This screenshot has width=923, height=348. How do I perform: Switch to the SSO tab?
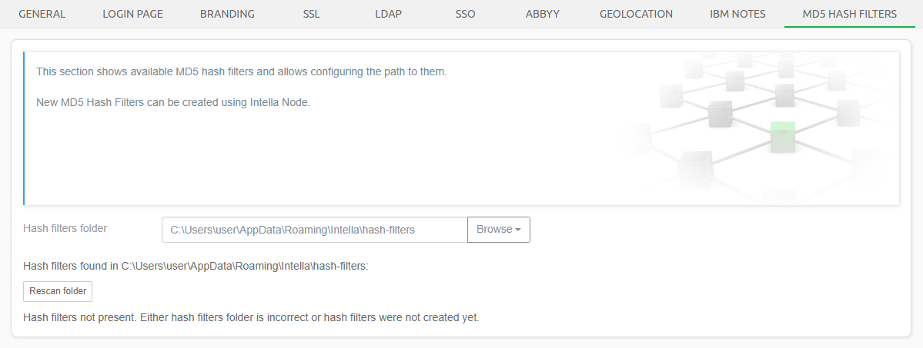coord(465,14)
